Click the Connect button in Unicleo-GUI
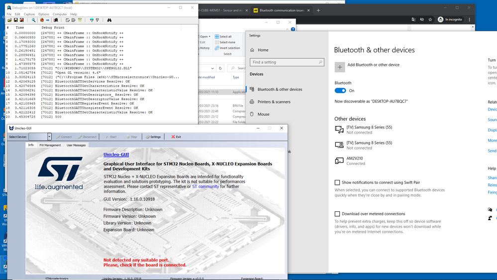The image size is (497, 280). (x=64, y=137)
